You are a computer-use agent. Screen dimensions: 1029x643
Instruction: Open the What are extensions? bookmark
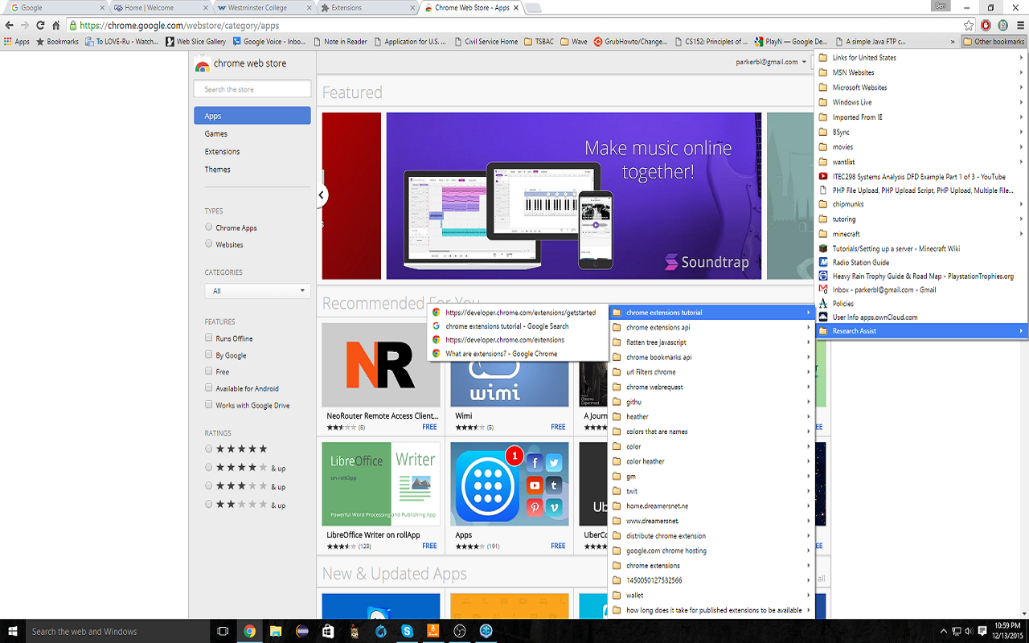tap(501, 354)
